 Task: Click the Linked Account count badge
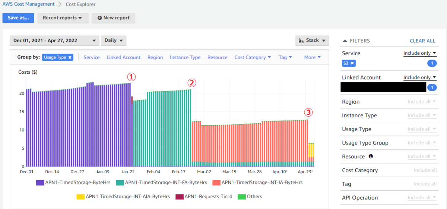point(432,88)
